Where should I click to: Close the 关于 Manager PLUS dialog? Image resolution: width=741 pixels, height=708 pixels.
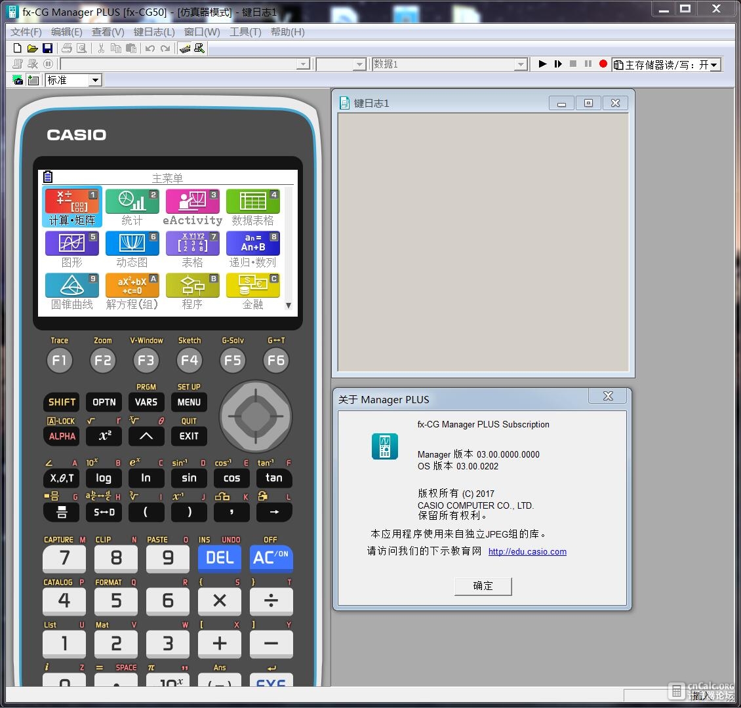tap(608, 396)
